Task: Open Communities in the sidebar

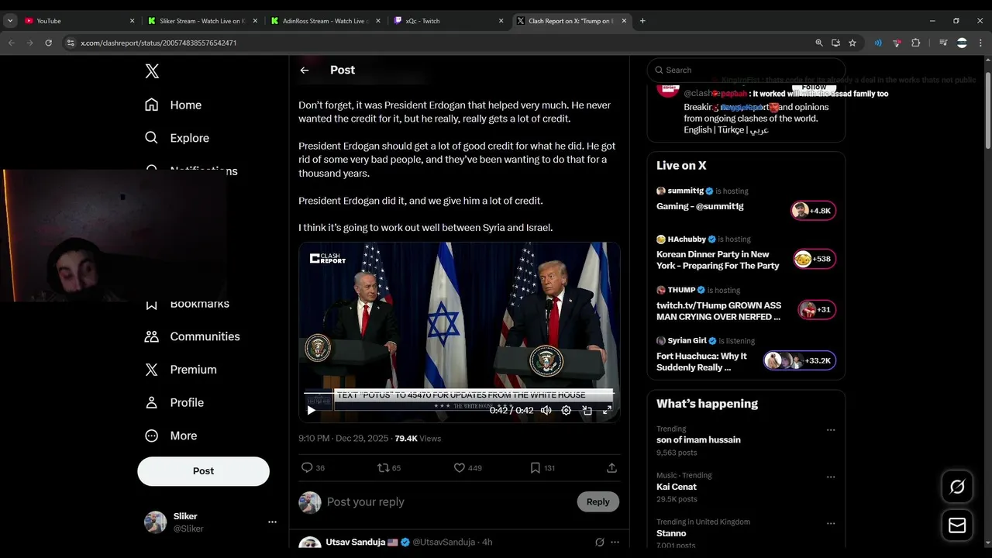Action: [x=193, y=336]
